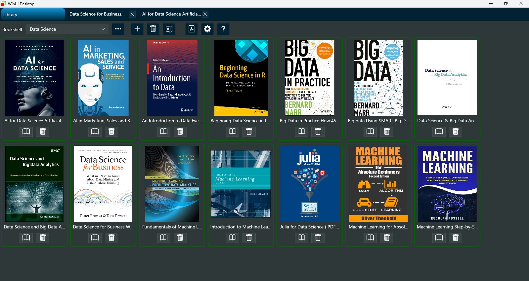Select Big Data SMART cover thumbnail
The height and width of the screenshot is (281, 529).
[x=378, y=78]
